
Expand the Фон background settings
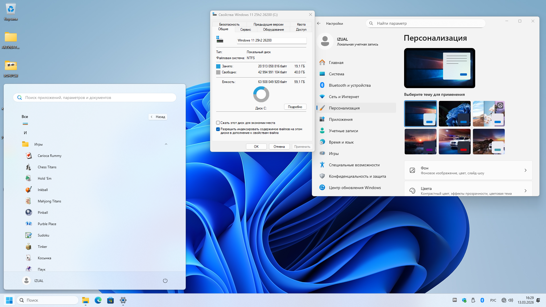468,170
